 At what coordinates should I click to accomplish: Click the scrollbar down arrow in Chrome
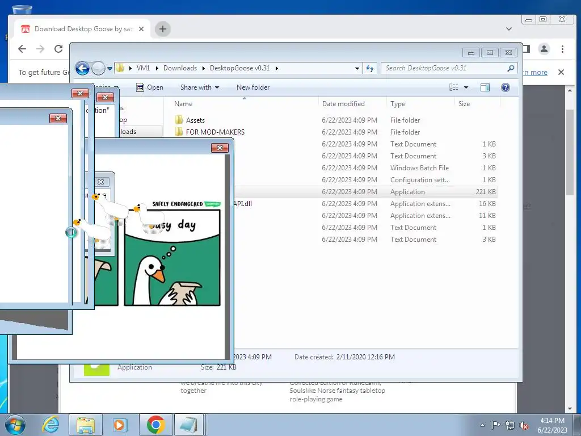click(570, 409)
